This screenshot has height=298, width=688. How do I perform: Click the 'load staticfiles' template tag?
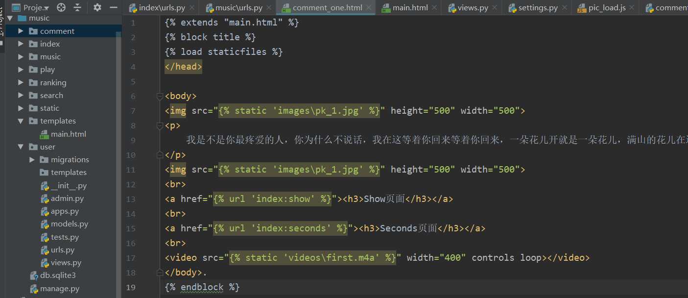coord(224,52)
